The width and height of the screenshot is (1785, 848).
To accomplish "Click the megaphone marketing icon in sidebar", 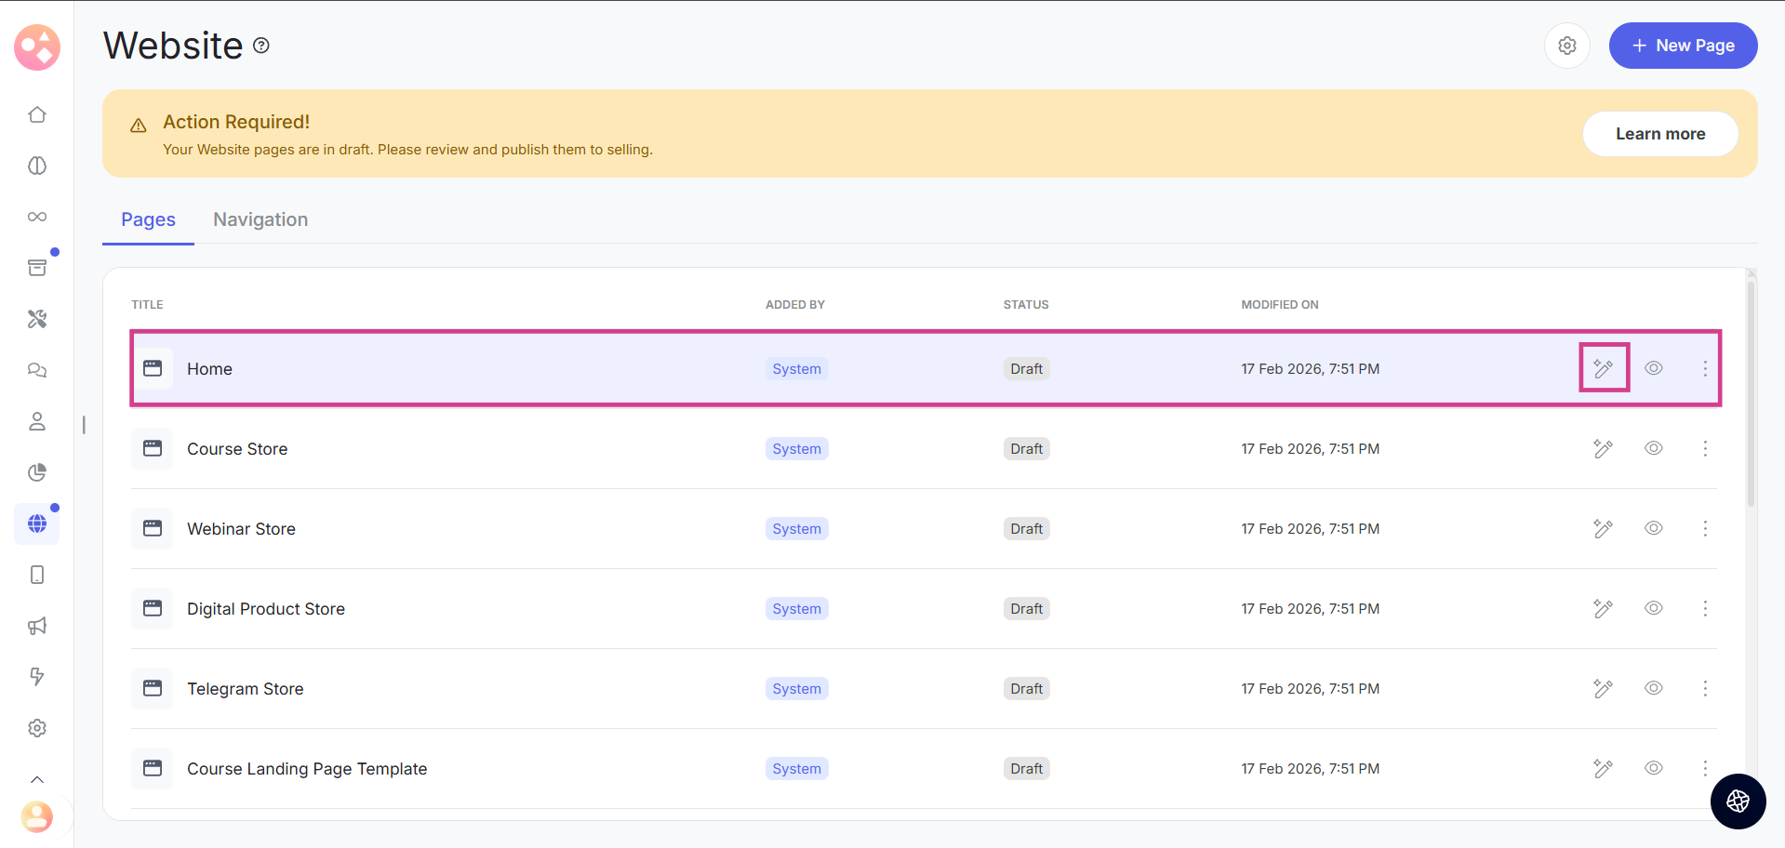I will 37,626.
